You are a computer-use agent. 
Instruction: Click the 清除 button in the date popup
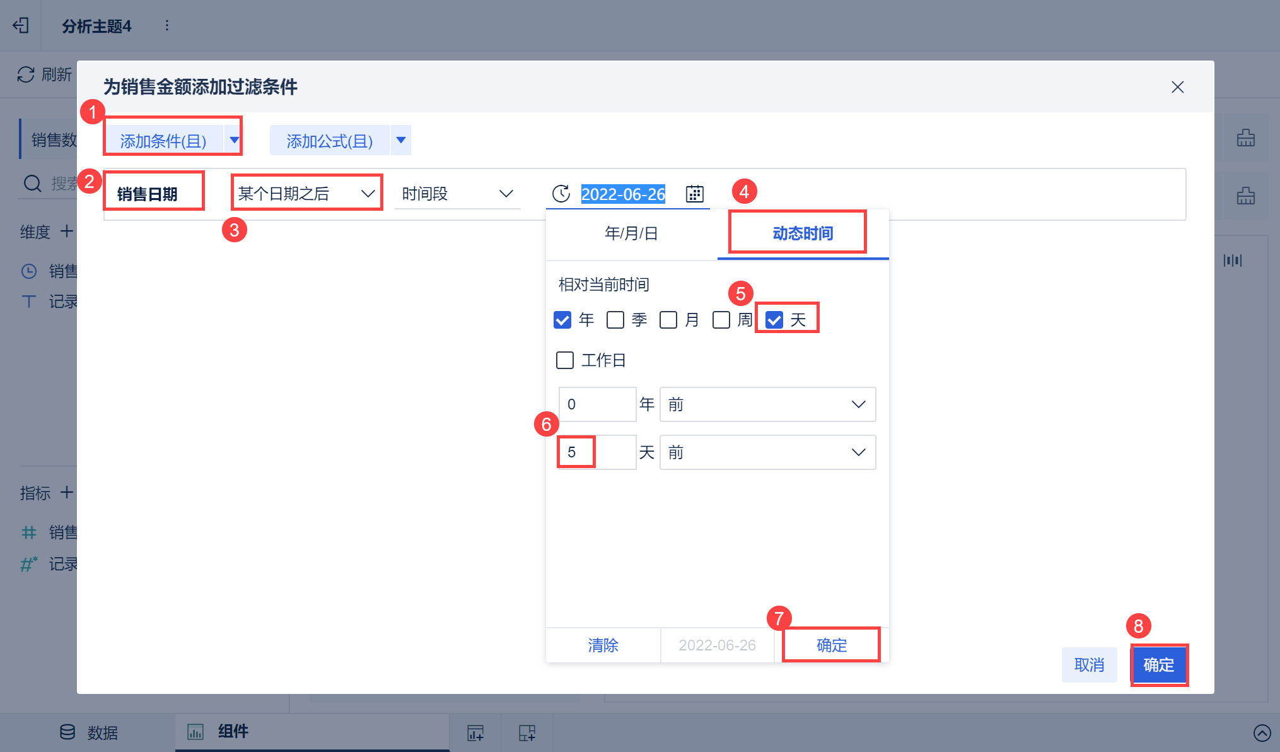click(x=603, y=645)
